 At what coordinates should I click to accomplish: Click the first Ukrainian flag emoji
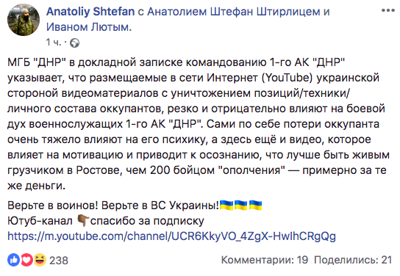[x=226, y=205]
